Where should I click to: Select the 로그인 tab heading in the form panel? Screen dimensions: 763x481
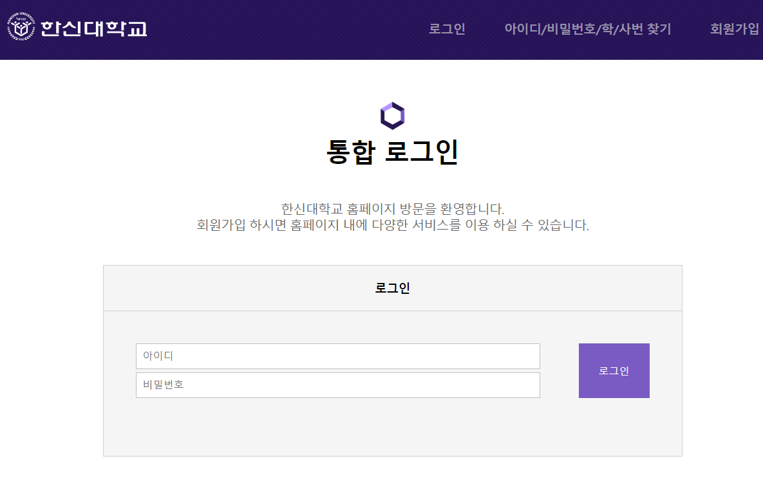(392, 288)
